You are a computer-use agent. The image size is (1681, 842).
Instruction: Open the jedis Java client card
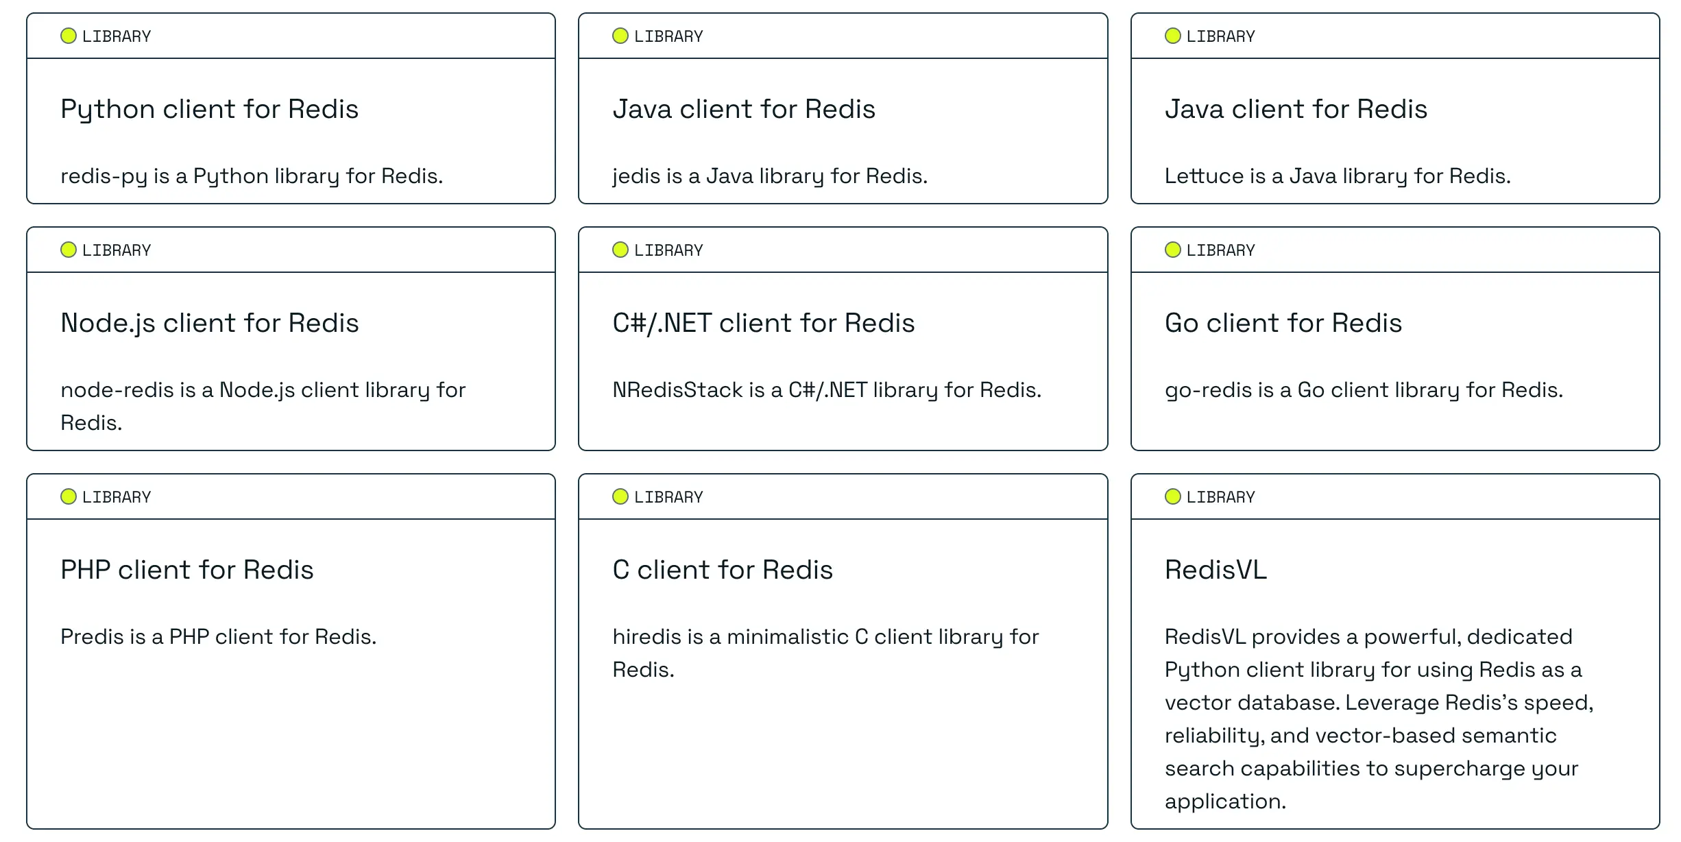[x=744, y=110]
